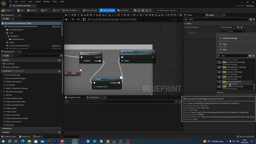Viewport: 256px width, 144px height.
Task: Open the None asset picker dropdown
Action: click(x=236, y=31)
